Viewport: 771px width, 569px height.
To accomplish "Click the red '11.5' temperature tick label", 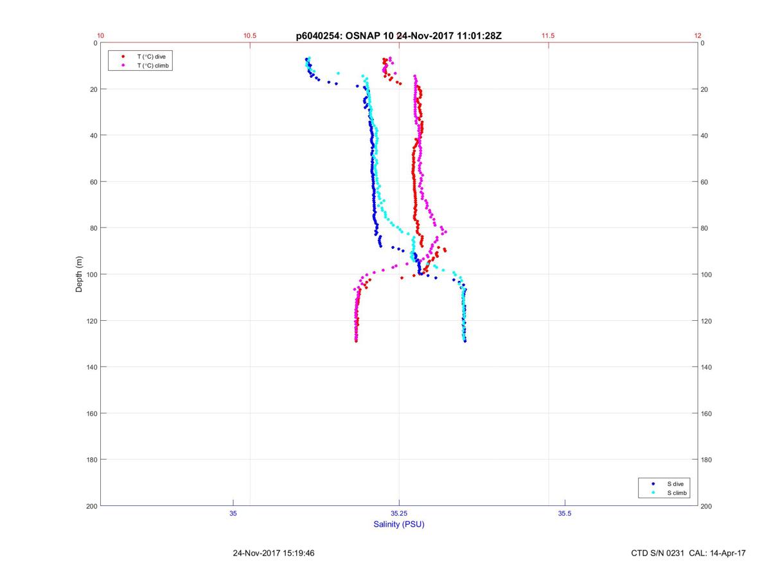I will [548, 36].
